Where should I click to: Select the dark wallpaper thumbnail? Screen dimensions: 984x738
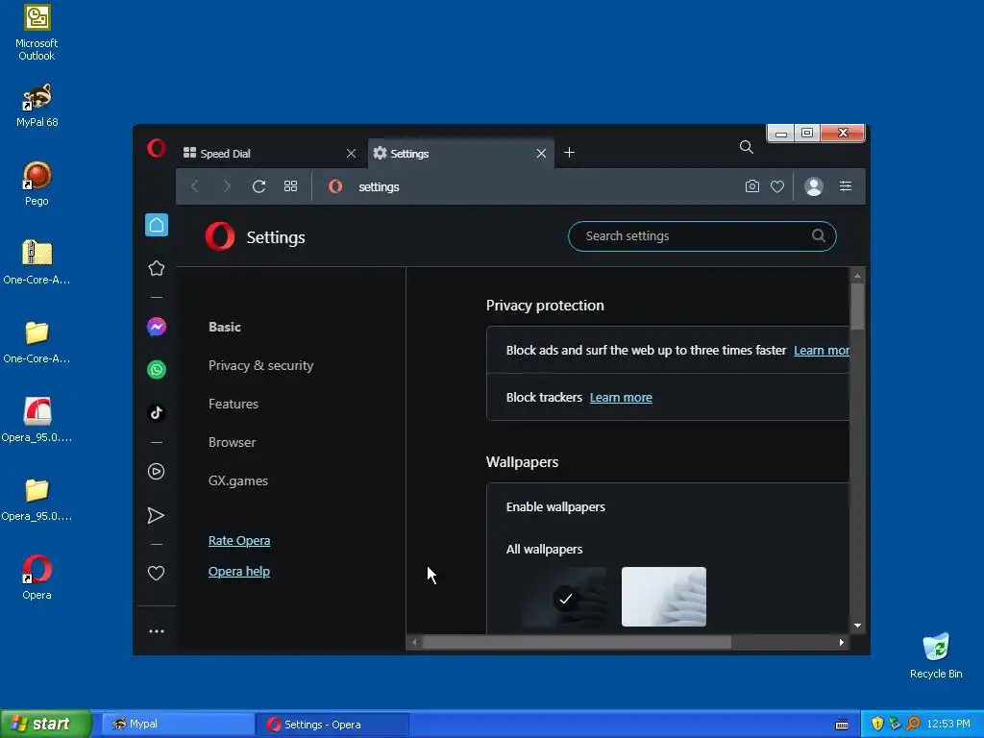[564, 597]
